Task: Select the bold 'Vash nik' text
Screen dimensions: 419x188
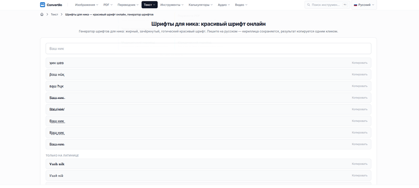Action: click(57, 164)
